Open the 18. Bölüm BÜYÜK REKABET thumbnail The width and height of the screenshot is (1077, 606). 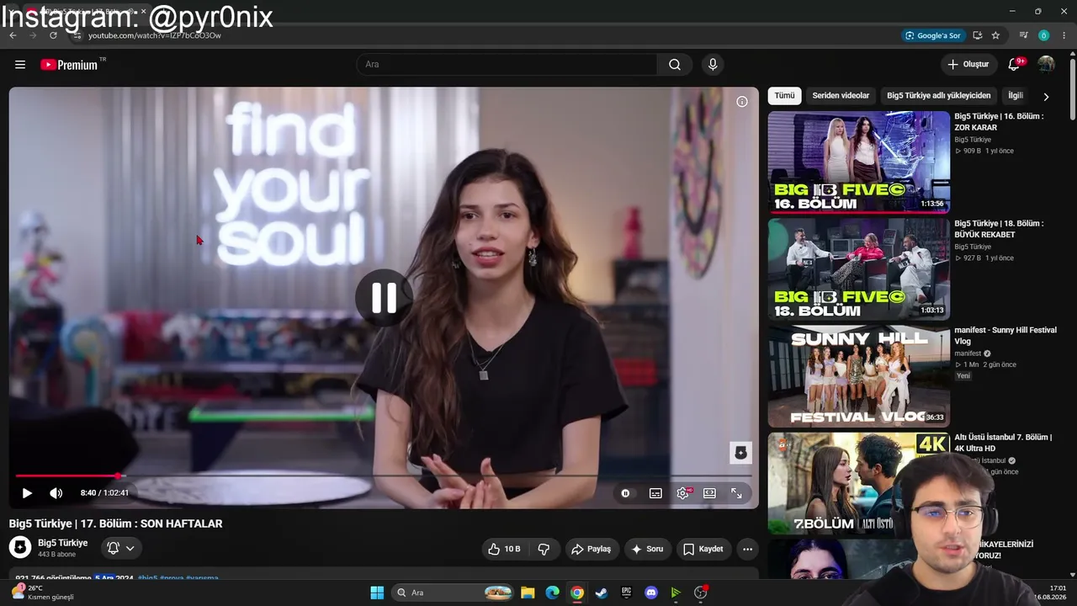tap(859, 268)
